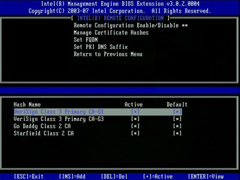Click Default marker for VeriSign CA-G3
240x180 pixels.
[x=177, y=119]
